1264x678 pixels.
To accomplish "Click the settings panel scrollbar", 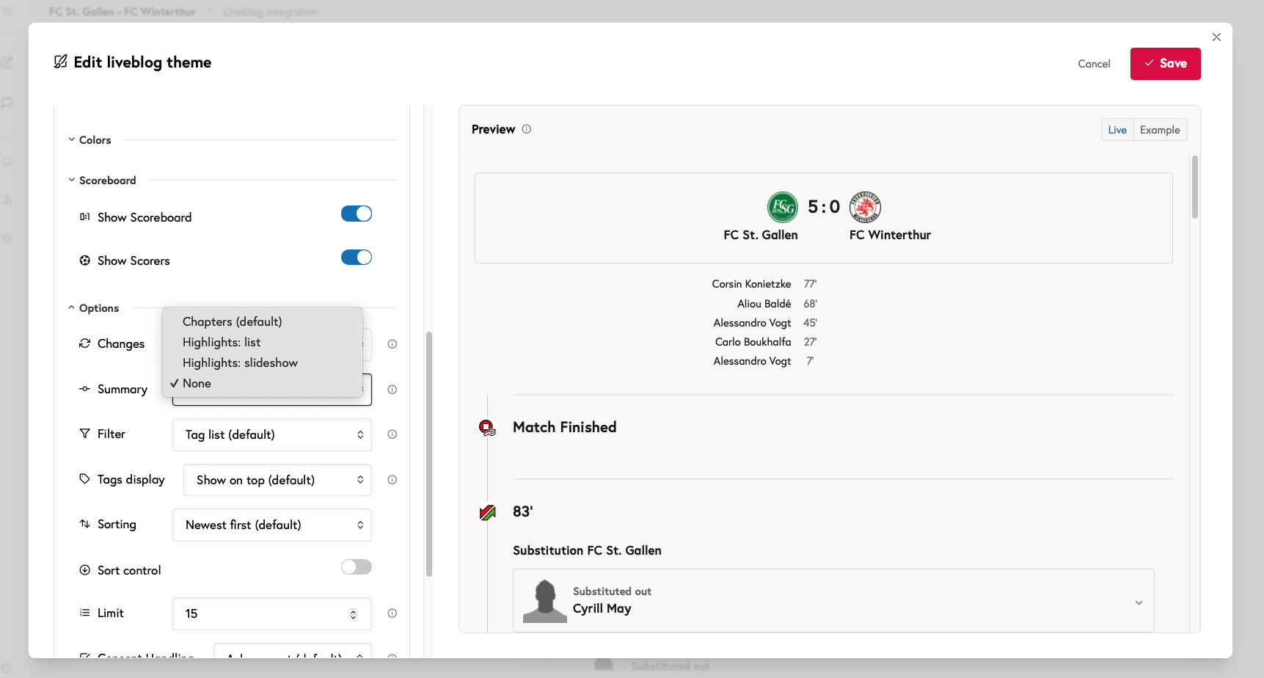I will (429, 454).
